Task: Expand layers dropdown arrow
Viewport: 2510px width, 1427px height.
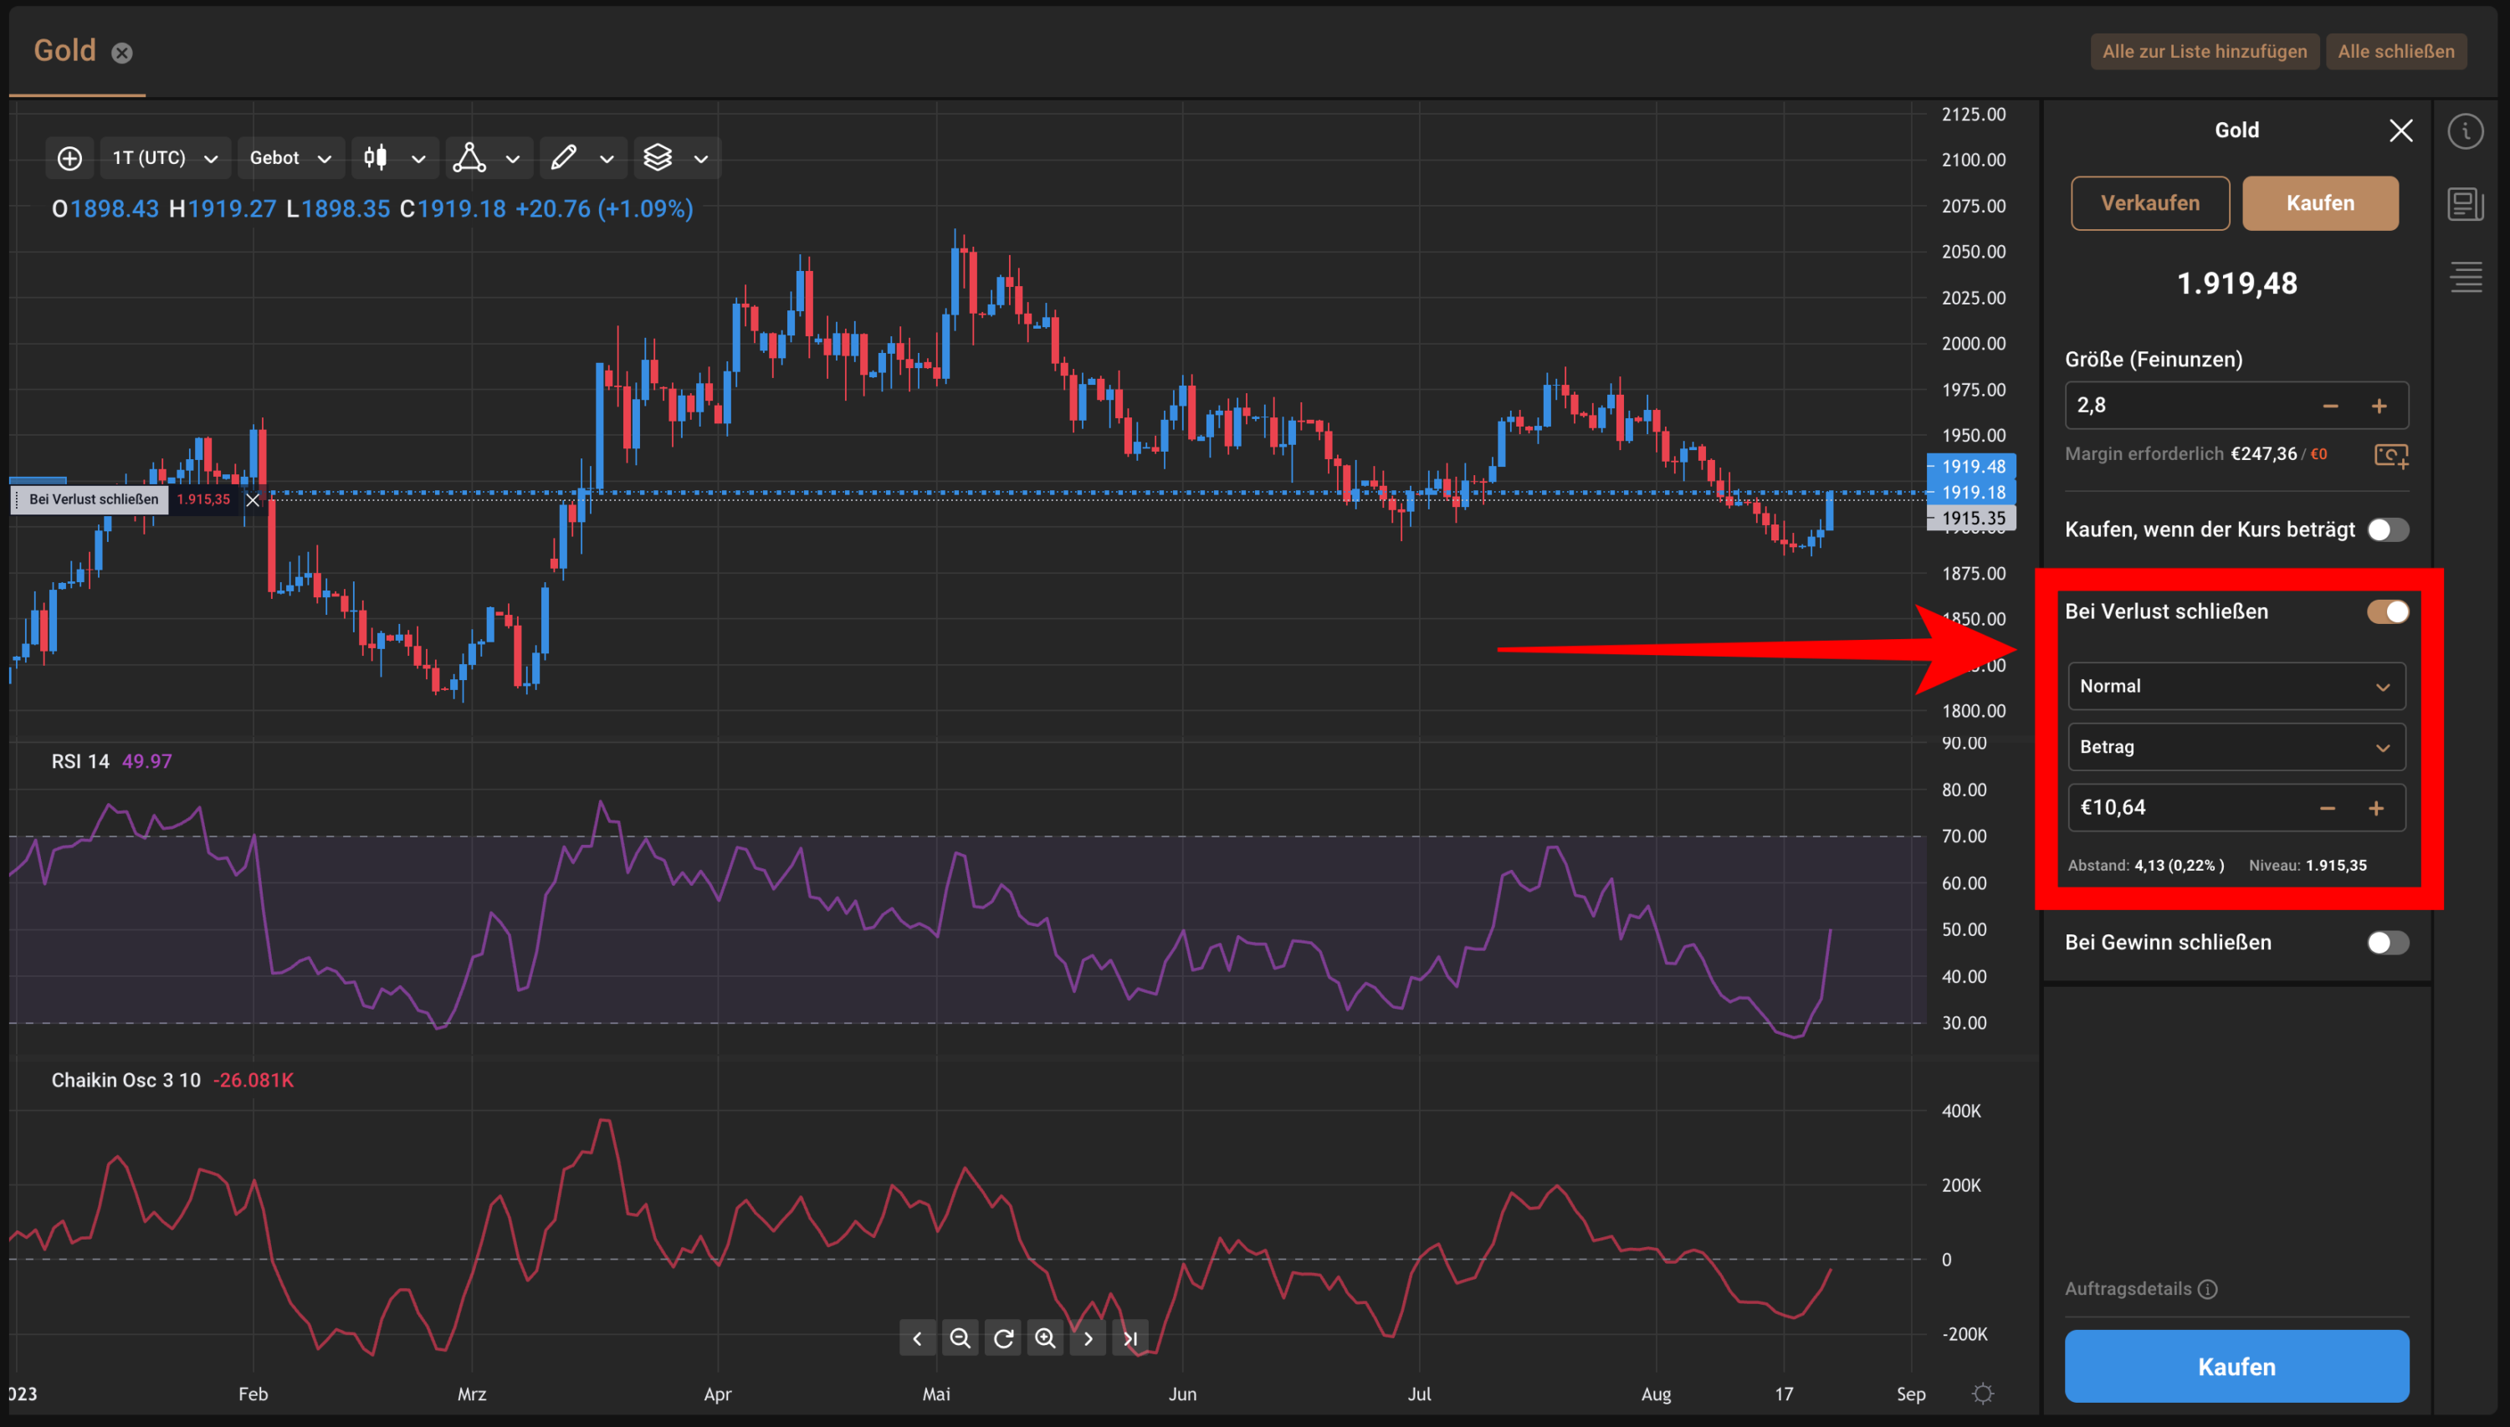Action: [701, 159]
